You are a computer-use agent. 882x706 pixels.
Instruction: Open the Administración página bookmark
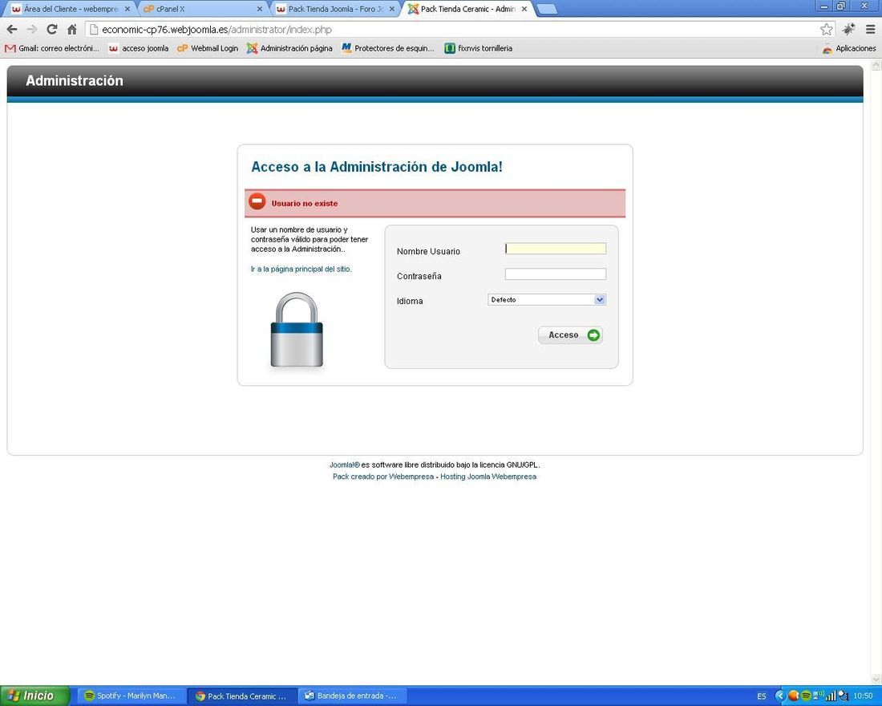(x=289, y=48)
